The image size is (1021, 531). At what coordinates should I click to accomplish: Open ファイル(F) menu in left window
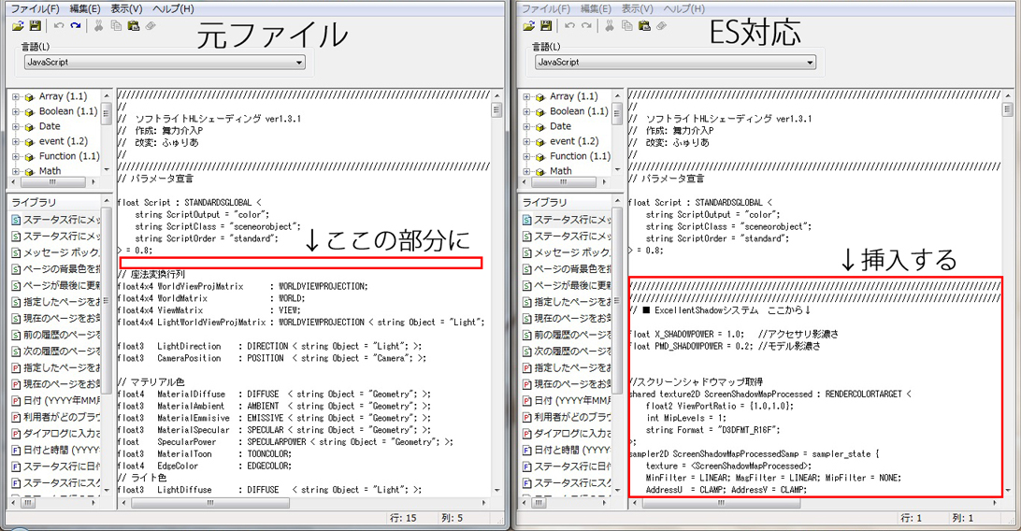point(35,8)
